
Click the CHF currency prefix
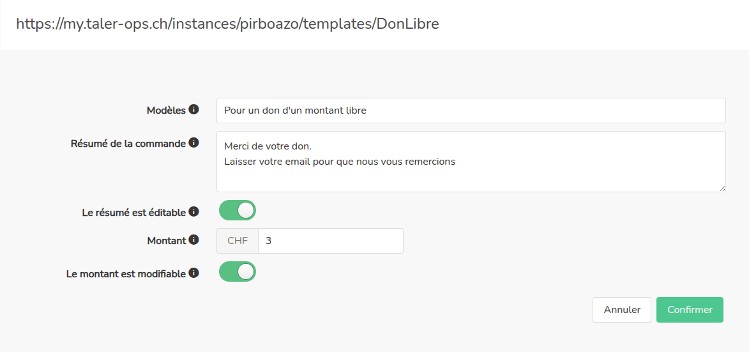click(x=238, y=241)
